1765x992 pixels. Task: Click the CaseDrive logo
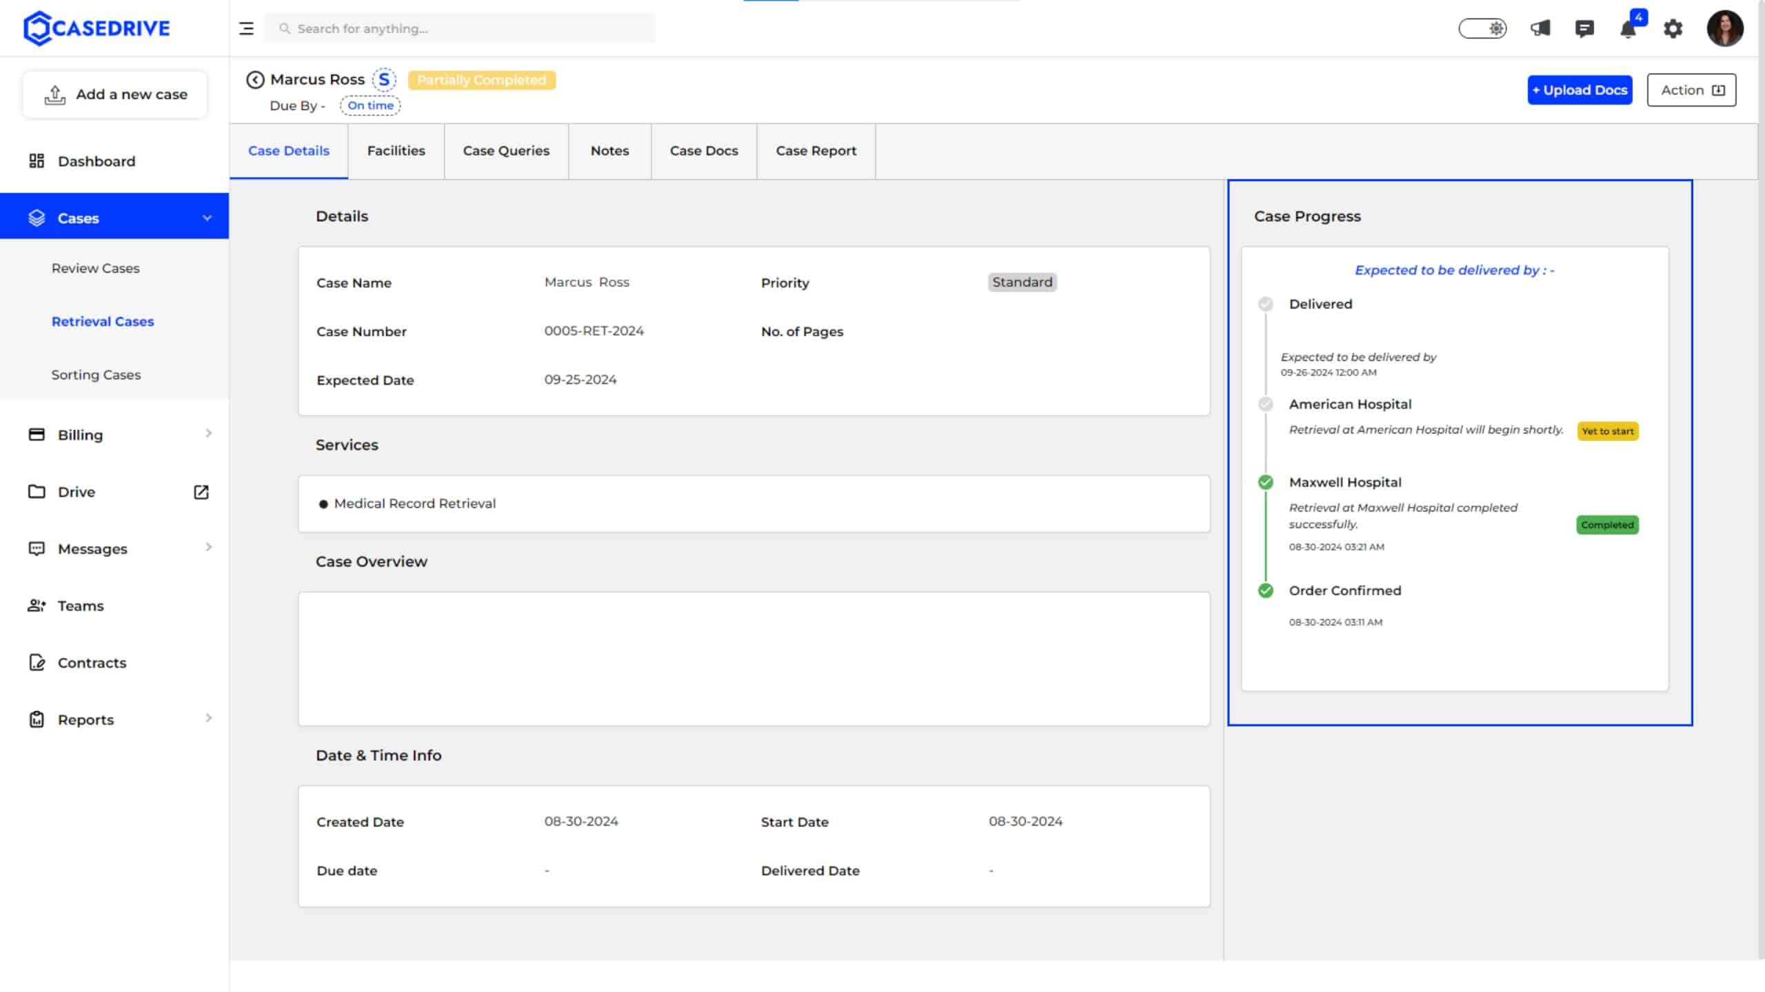point(97,28)
